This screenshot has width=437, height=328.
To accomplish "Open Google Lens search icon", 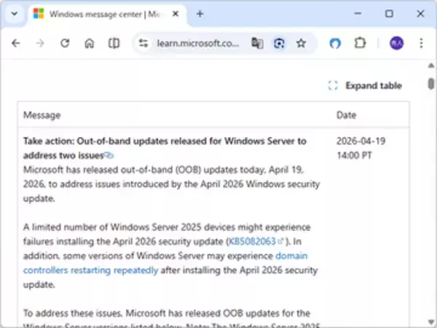I will (279, 43).
